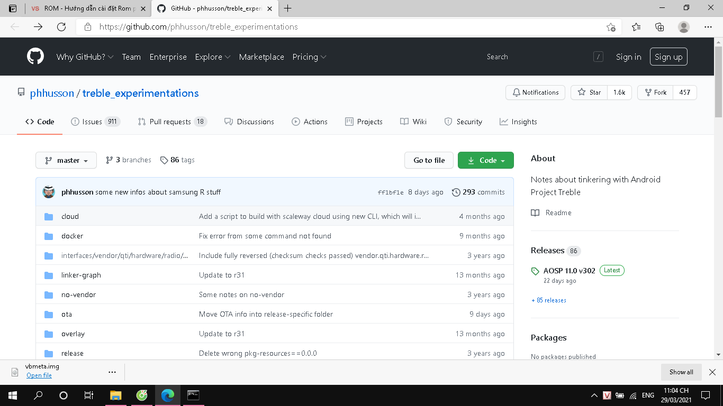Expand the Why GitHub? menu
Image resolution: width=723 pixels, height=406 pixels.
(x=85, y=57)
